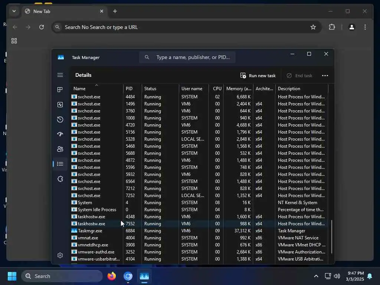Select svchost.exe with PID 5156
Image resolution: width=380 pixels, height=285 pixels.
click(x=199, y=132)
